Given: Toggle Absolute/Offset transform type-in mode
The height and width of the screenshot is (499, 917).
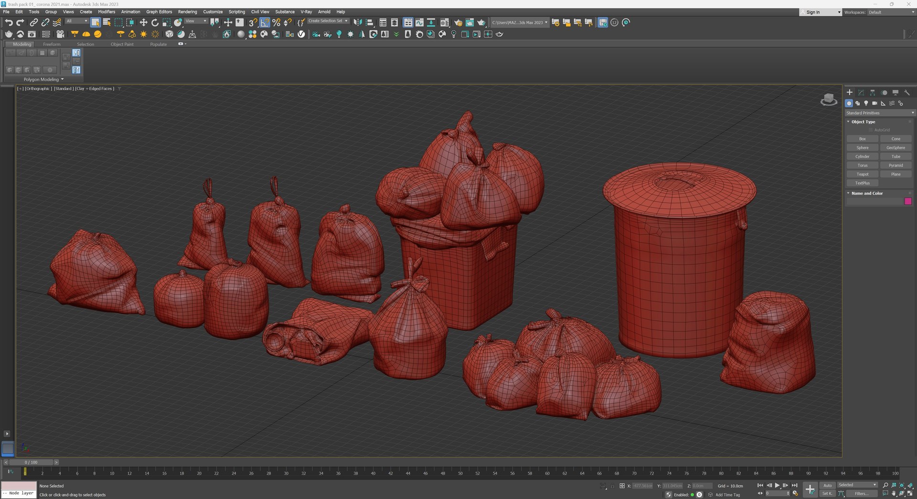Looking at the screenshot, I should (x=622, y=486).
